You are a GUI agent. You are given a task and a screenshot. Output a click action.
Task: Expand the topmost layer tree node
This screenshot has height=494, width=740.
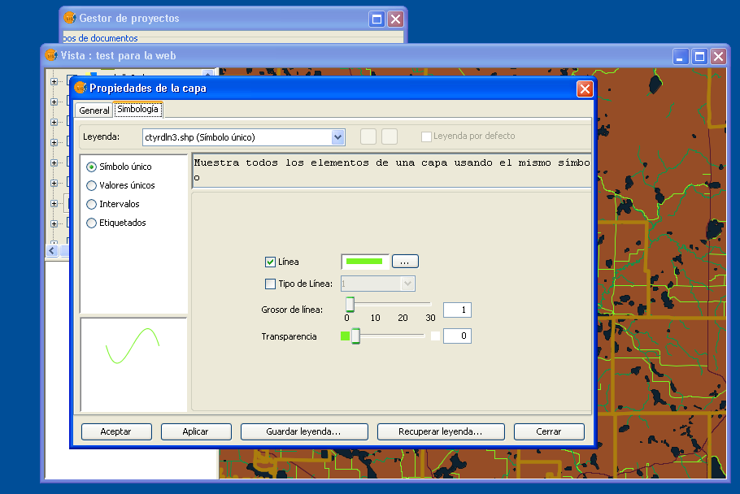point(54,81)
